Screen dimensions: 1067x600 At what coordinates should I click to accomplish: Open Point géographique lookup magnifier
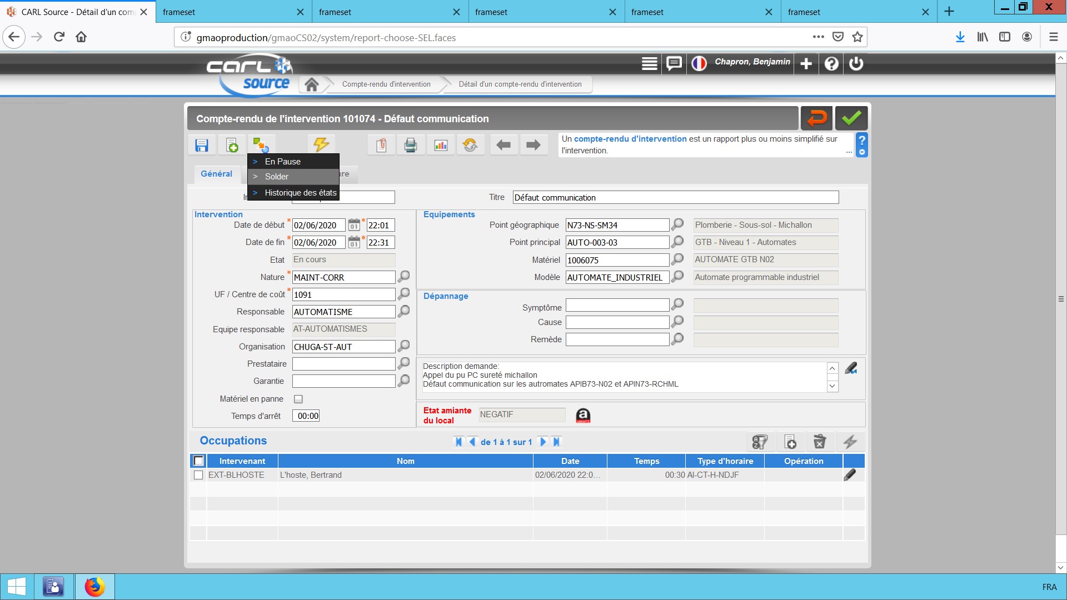pos(677,224)
